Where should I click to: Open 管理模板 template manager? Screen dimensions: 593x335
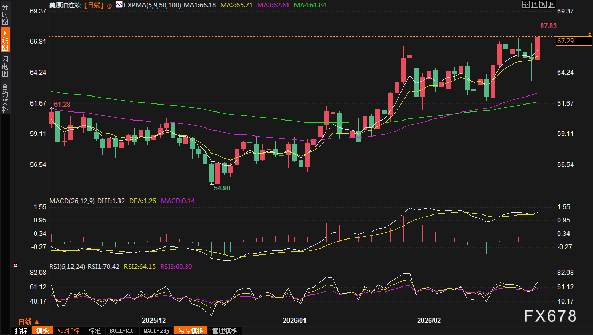(225, 331)
